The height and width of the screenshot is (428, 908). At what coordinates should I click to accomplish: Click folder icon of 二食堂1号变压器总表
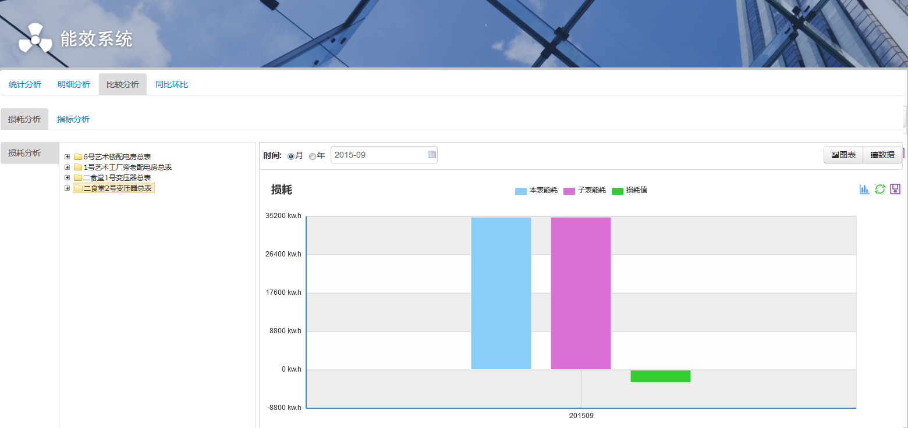[78, 177]
